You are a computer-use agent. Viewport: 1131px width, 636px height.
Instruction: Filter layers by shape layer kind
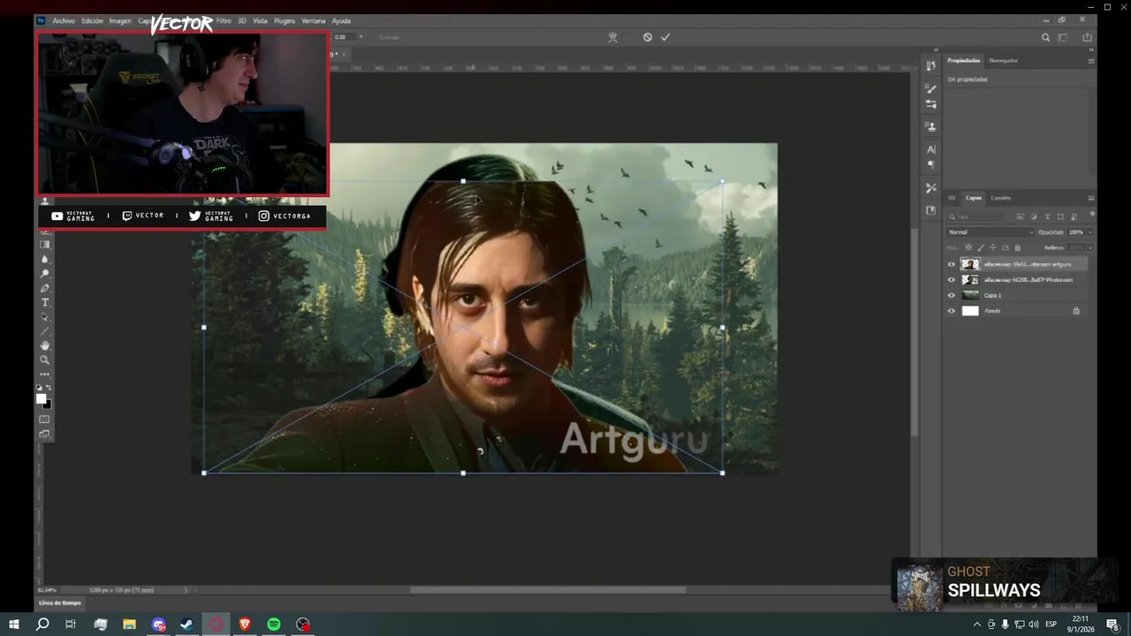point(1060,216)
